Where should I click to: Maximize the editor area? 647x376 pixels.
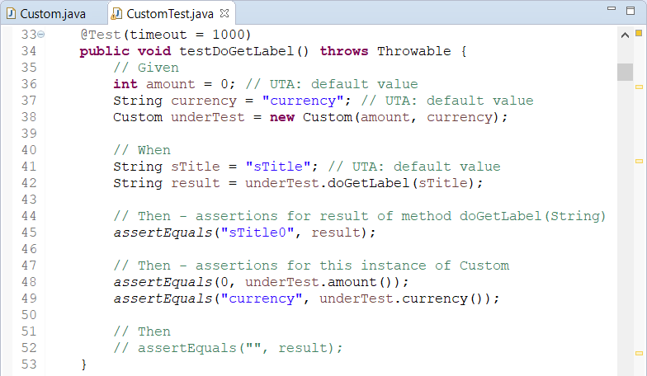[x=630, y=10]
